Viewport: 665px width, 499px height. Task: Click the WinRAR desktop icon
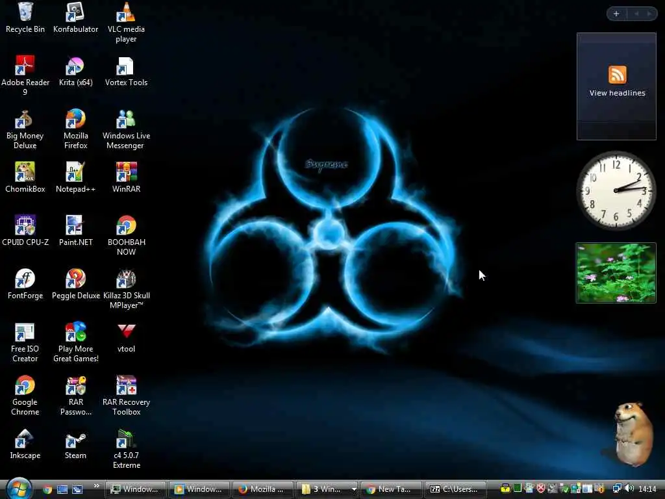(x=126, y=177)
